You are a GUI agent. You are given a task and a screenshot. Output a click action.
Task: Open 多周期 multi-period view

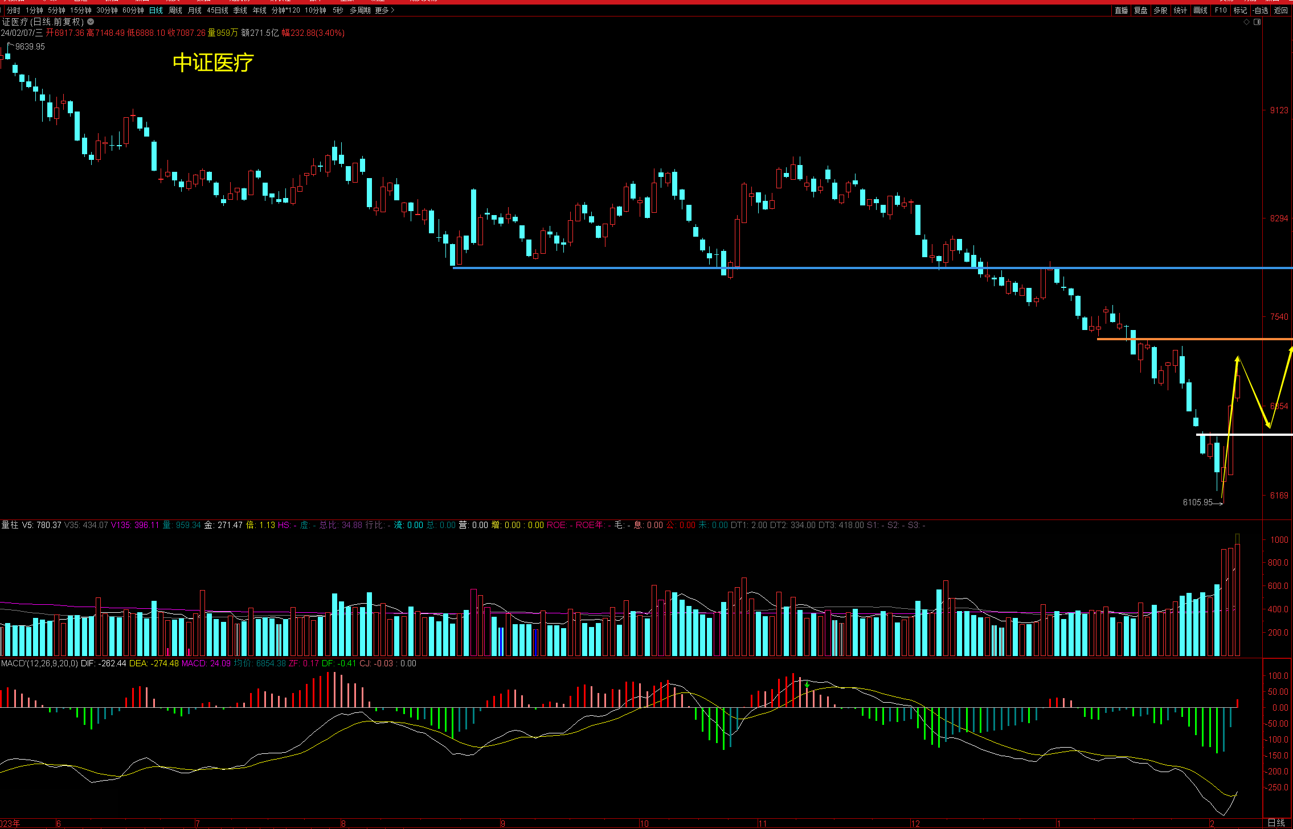360,10
